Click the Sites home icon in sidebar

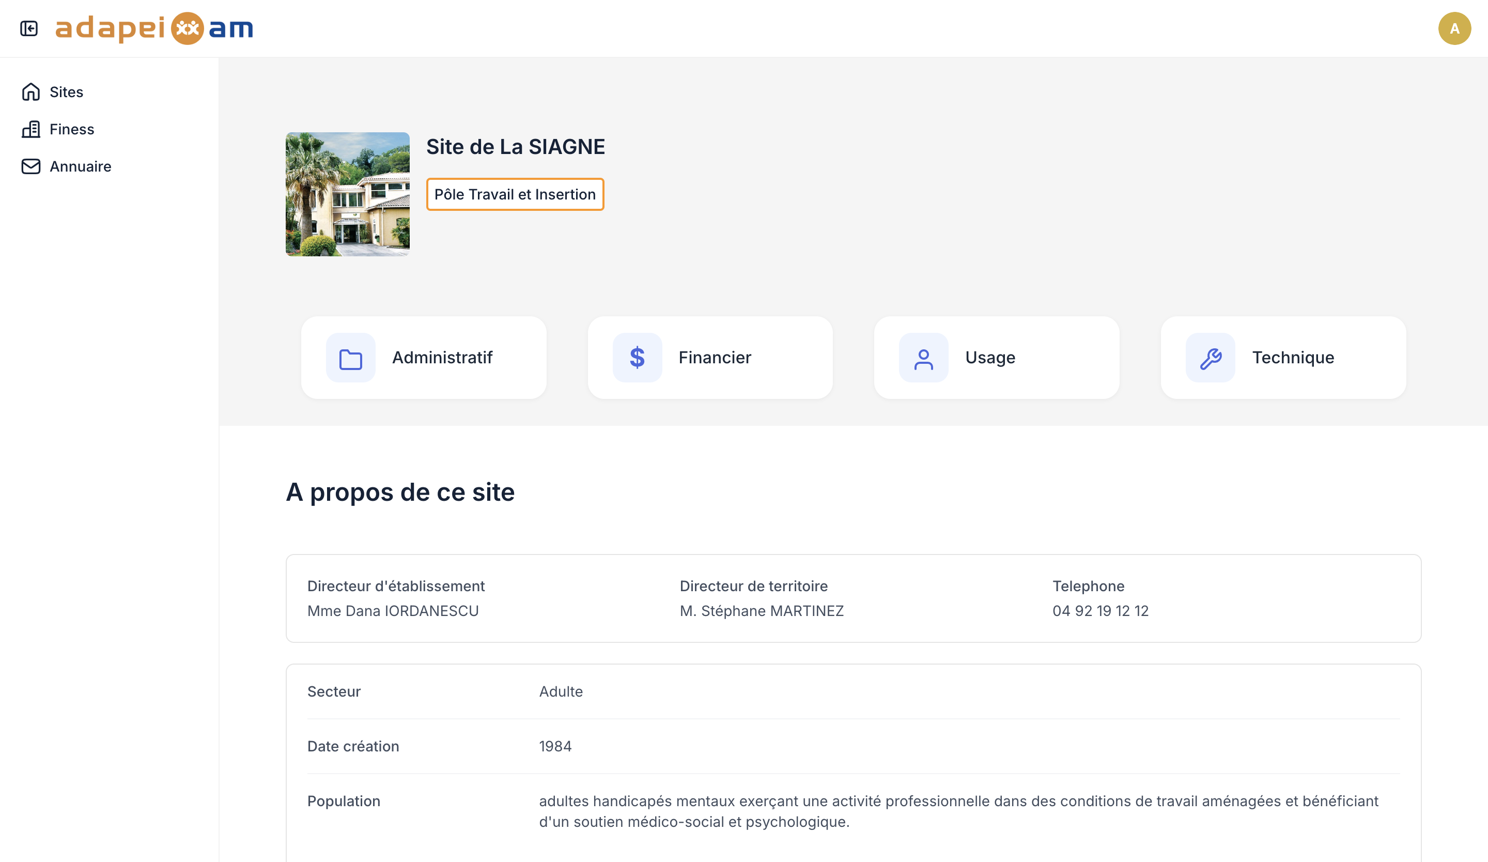30,91
